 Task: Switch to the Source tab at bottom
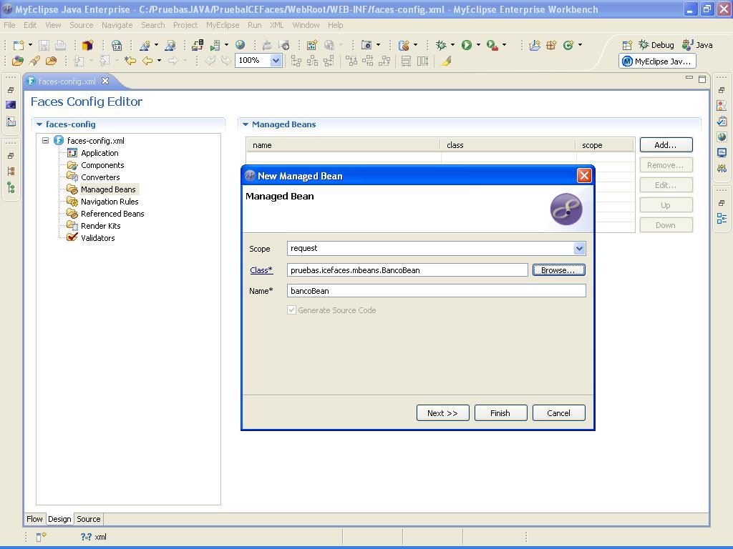coord(88,519)
